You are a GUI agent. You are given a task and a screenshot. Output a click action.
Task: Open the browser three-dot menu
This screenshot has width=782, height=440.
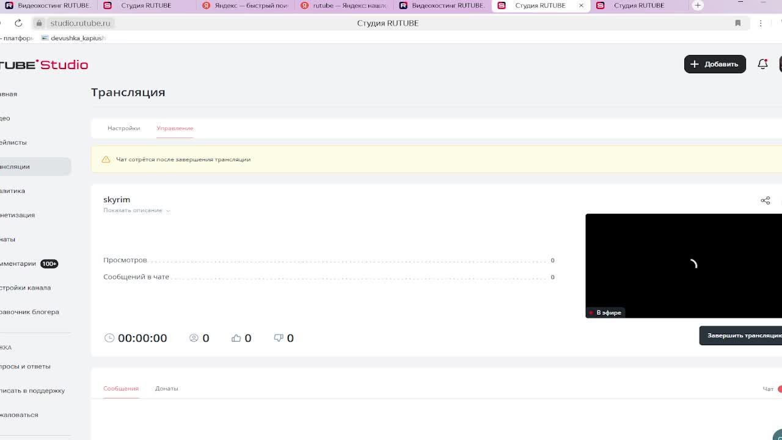pos(761,23)
